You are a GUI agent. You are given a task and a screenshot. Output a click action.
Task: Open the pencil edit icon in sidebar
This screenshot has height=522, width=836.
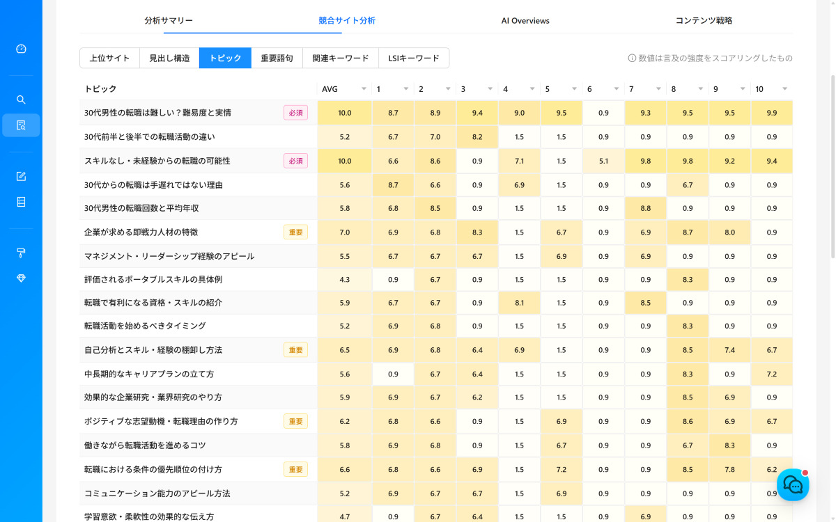click(21, 176)
